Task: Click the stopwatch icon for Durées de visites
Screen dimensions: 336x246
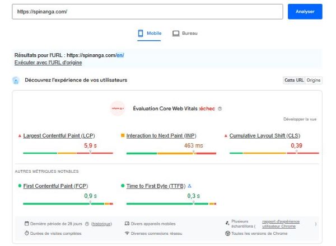Action: click(26, 233)
